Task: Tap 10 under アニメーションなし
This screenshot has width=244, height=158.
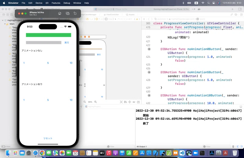Action: coord(71,63)
